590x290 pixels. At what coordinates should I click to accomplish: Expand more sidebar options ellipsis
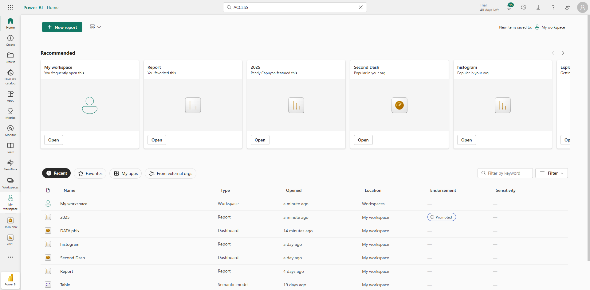[10, 257]
